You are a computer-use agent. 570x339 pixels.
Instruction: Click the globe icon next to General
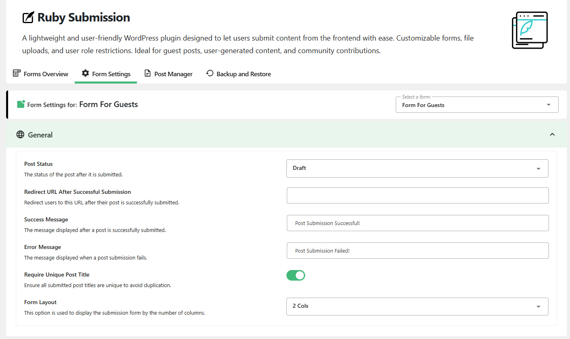[x=20, y=135]
